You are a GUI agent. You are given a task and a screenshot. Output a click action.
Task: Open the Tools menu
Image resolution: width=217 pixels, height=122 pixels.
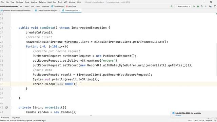click(60, 2)
